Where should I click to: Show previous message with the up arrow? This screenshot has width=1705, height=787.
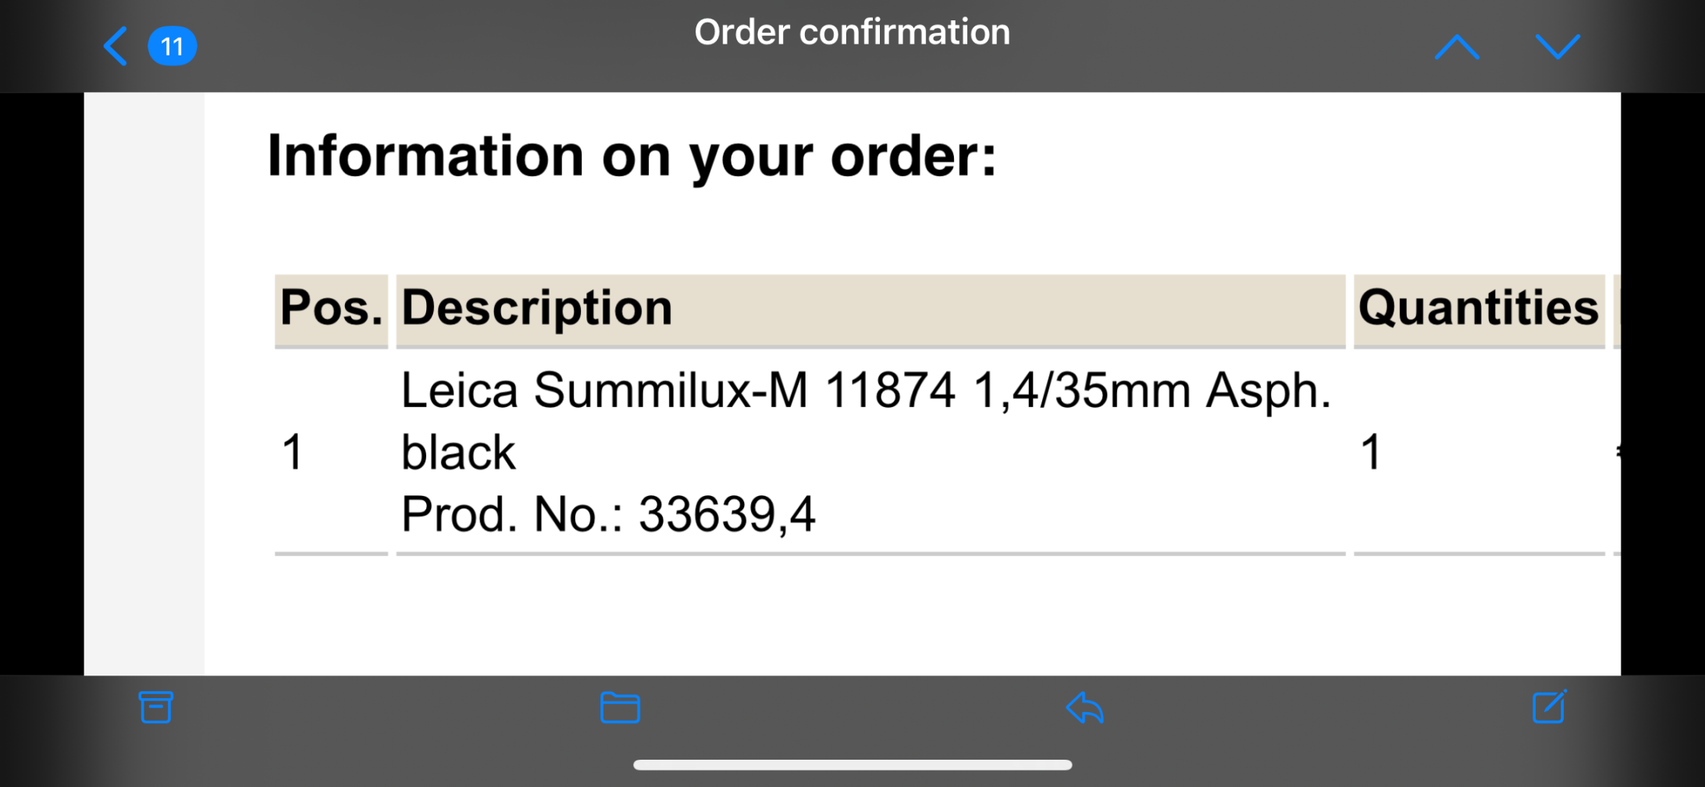1456,47
